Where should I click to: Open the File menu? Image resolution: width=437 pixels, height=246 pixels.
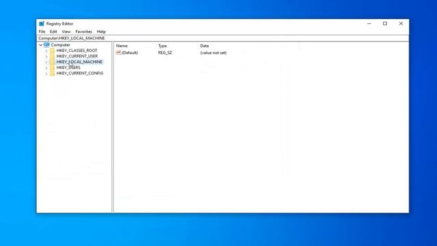click(x=42, y=31)
